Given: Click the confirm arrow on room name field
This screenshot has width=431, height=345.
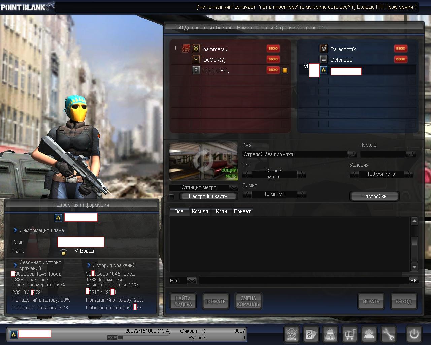Looking at the screenshot, I should (x=352, y=154).
